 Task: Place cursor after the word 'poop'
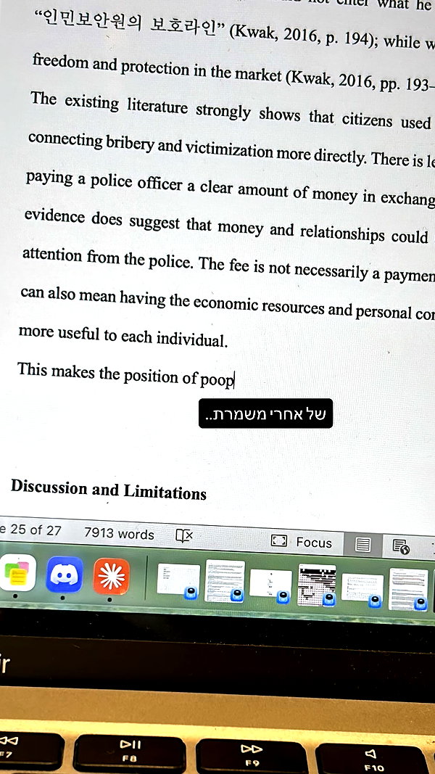[234, 379]
